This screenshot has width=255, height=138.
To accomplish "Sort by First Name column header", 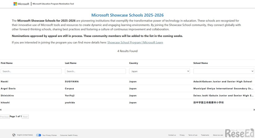I will pyautogui.click(x=7, y=63).
